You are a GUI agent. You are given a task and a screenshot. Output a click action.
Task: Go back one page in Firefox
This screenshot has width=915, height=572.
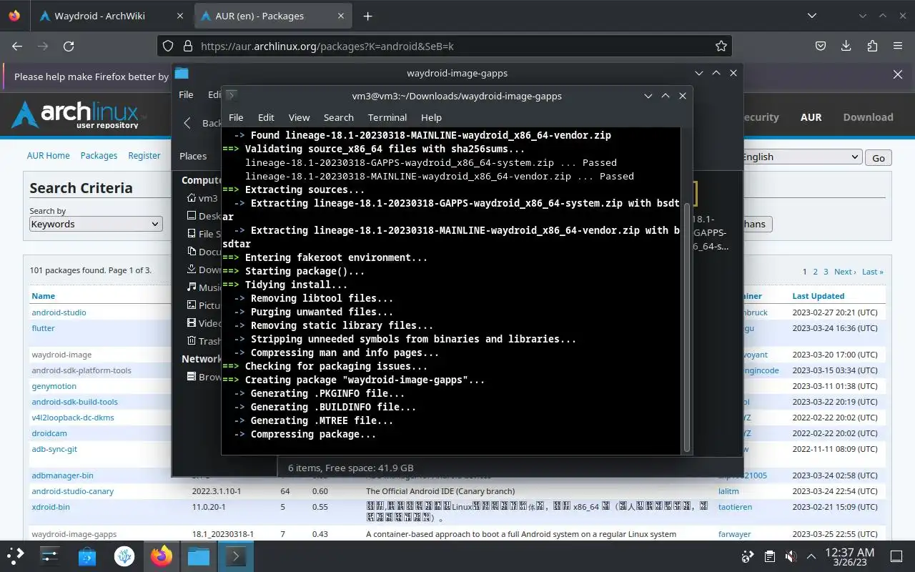click(17, 46)
